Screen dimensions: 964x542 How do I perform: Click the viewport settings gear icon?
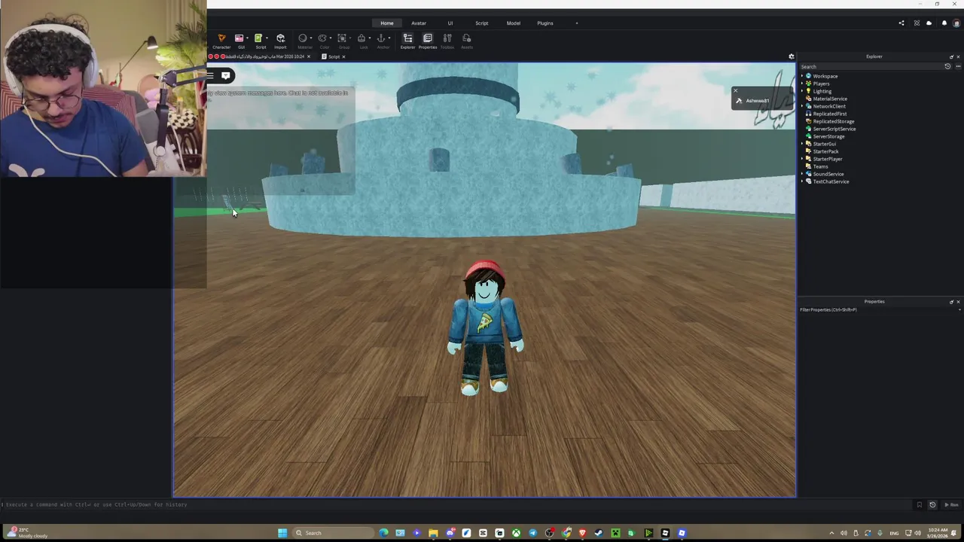[x=792, y=56]
